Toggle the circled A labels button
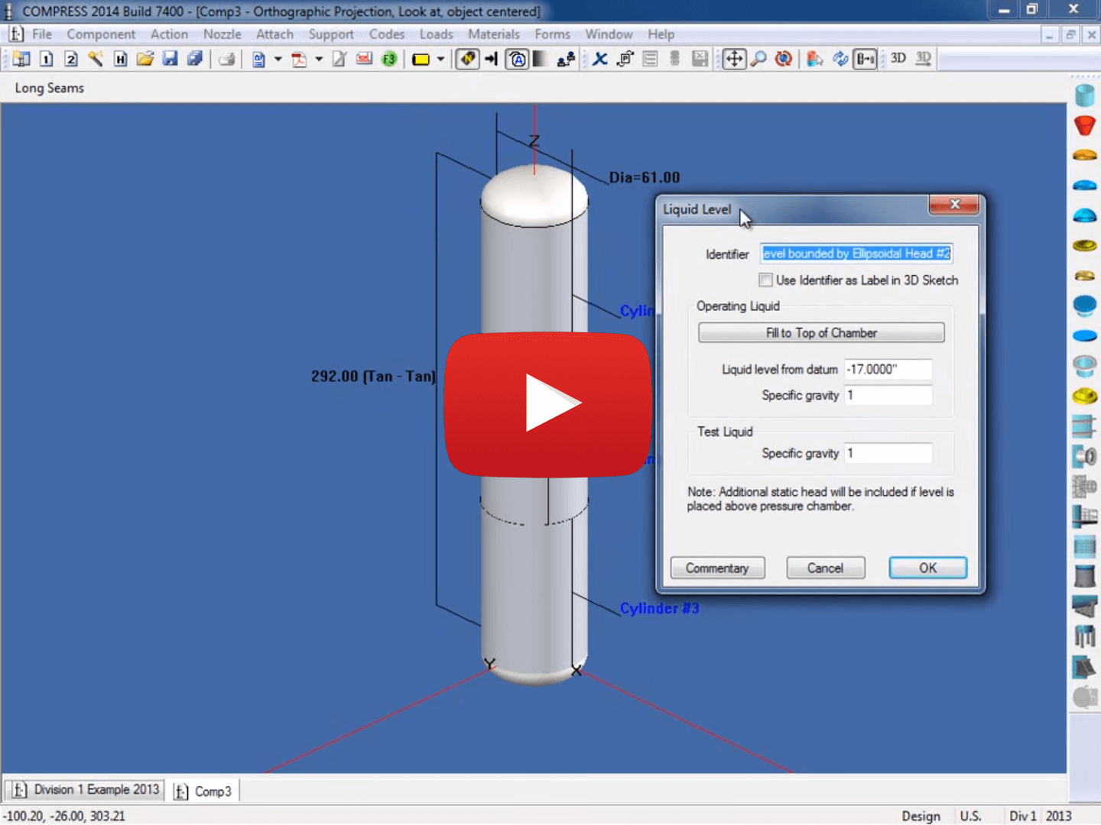This screenshot has height=825, width=1101. tap(518, 59)
